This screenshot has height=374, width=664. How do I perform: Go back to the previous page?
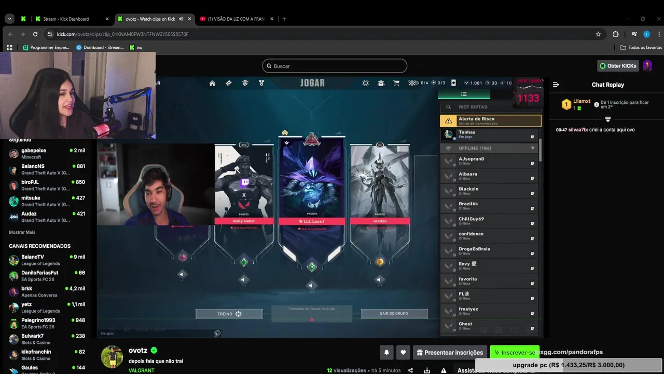pos(10,34)
